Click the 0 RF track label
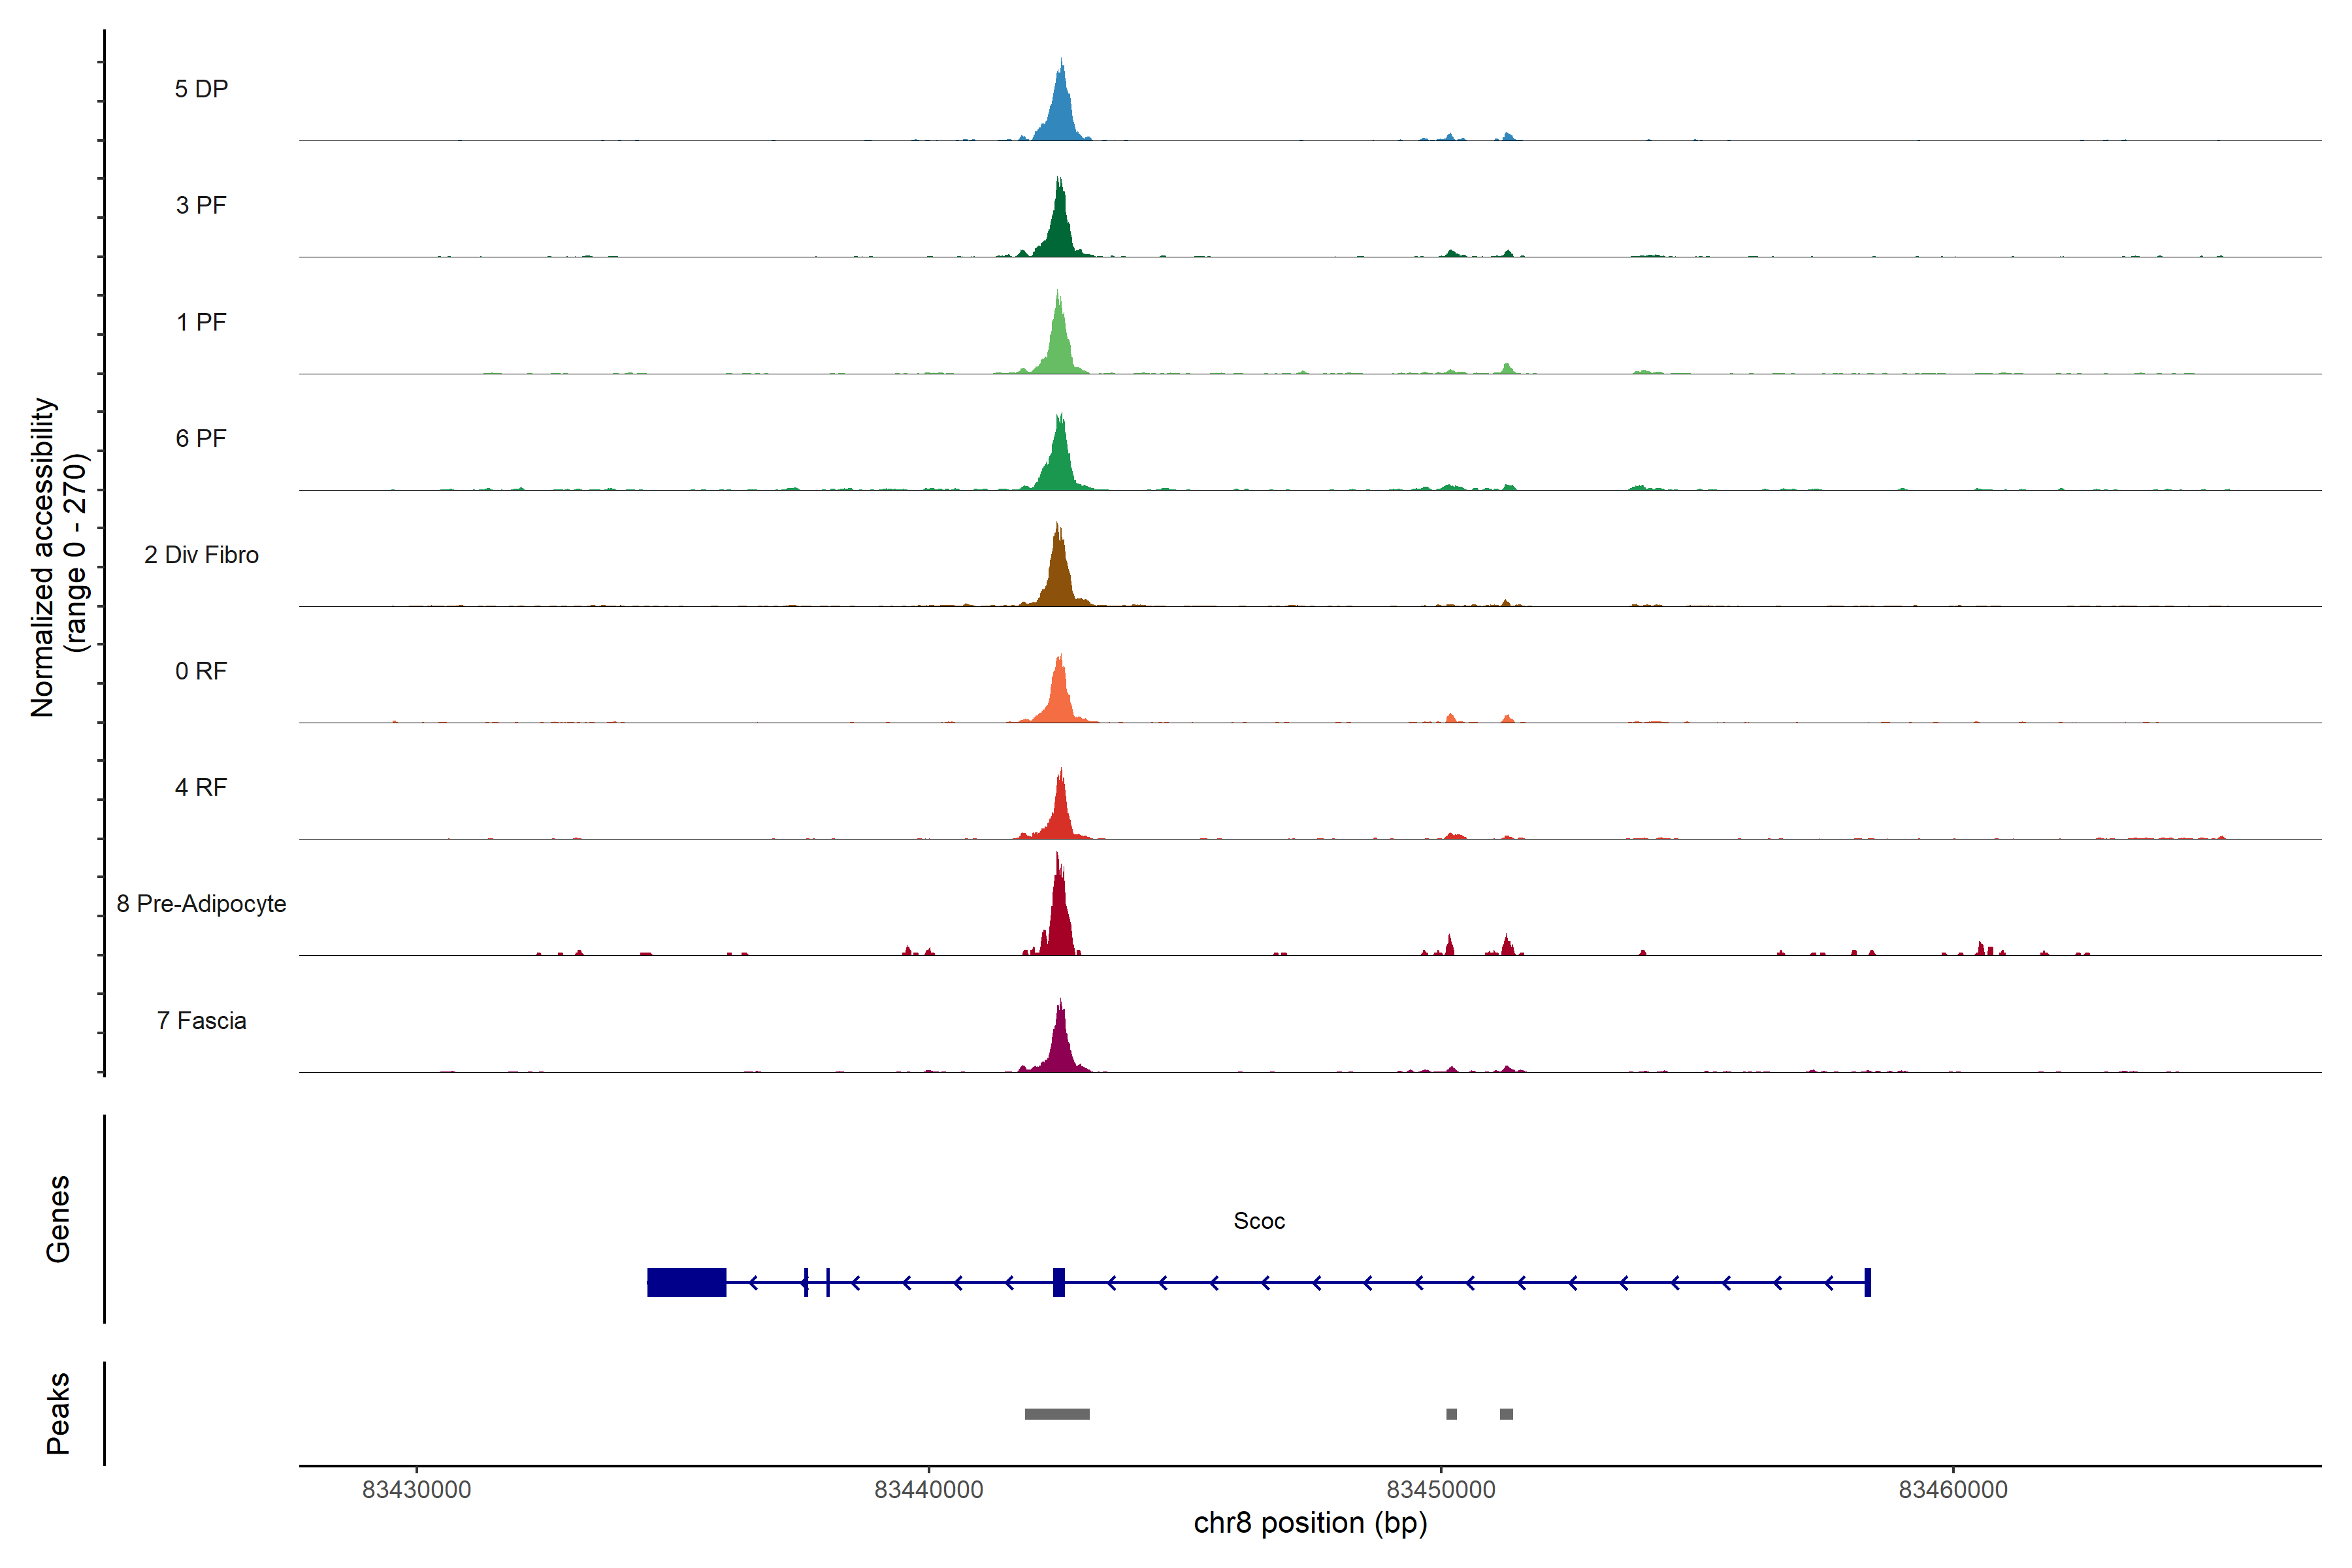Image resolution: width=2352 pixels, height=1568 pixels. tap(201, 671)
